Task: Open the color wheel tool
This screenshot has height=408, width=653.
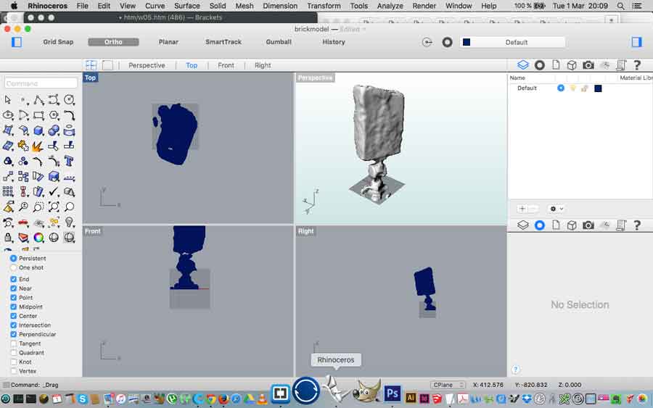Action: [38, 238]
